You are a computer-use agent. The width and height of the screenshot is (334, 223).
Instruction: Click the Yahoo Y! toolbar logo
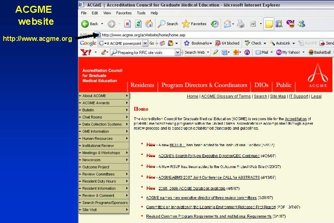point(86,52)
